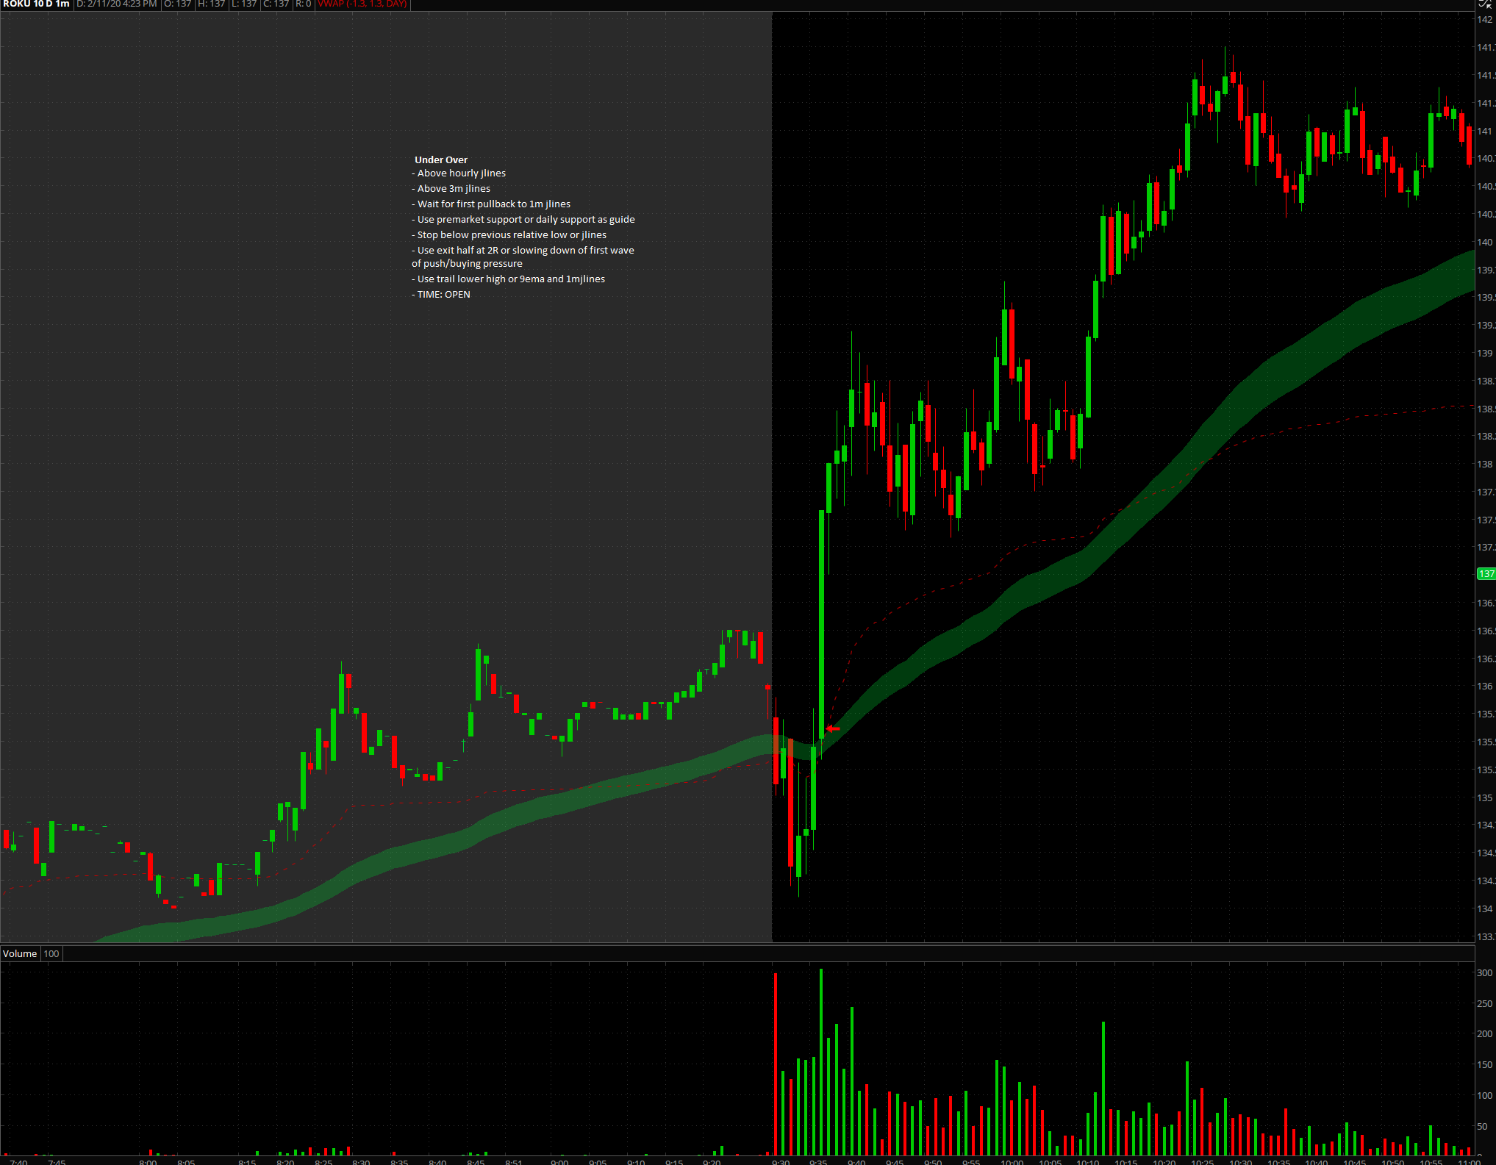This screenshot has width=1496, height=1165.
Task: Select the green 137 price bubble on axis
Action: tap(1486, 573)
